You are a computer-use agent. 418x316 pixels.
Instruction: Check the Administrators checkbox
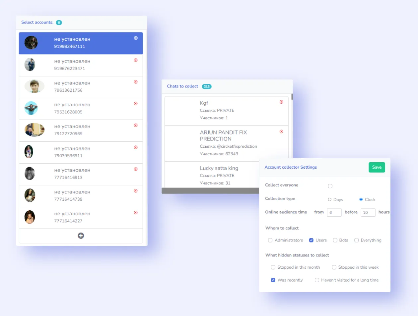tap(270, 240)
